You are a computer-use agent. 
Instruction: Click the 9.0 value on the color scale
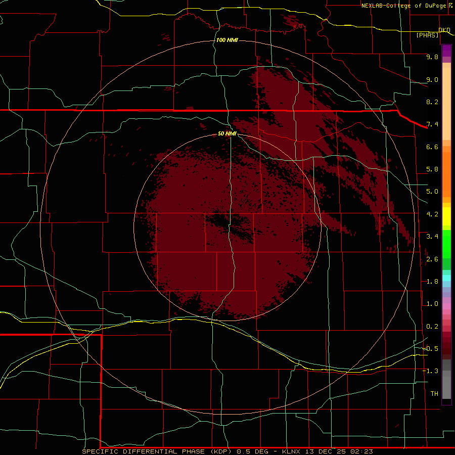pyautogui.click(x=432, y=79)
